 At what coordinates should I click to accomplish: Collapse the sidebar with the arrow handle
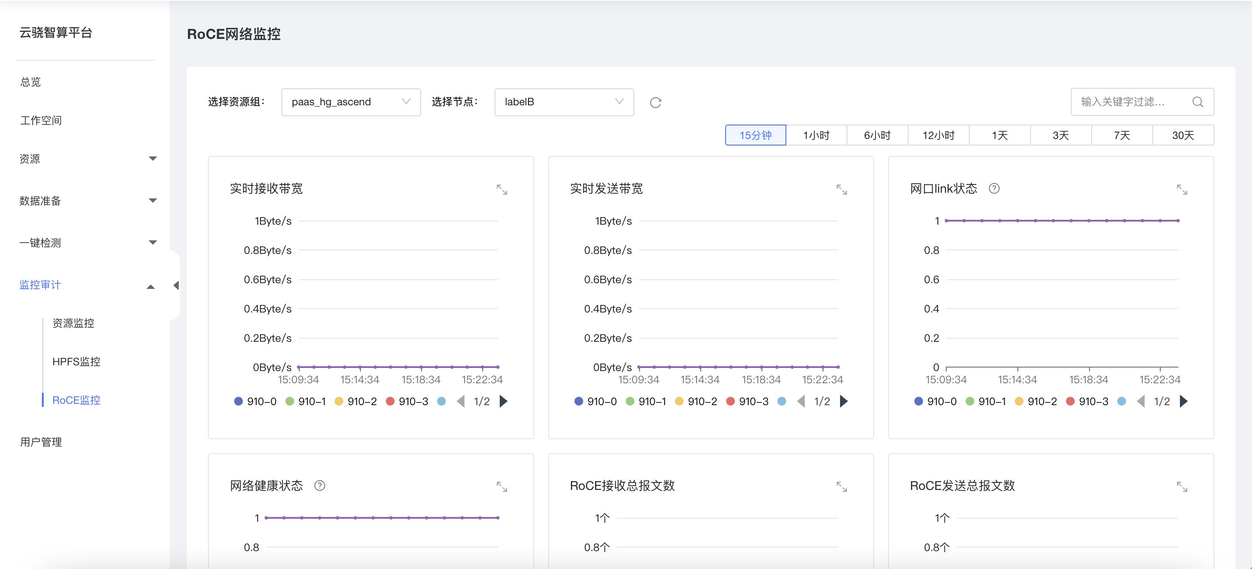click(x=176, y=285)
